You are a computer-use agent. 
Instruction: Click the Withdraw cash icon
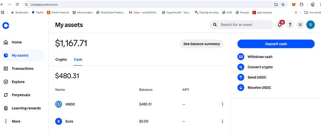(x=241, y=57)
